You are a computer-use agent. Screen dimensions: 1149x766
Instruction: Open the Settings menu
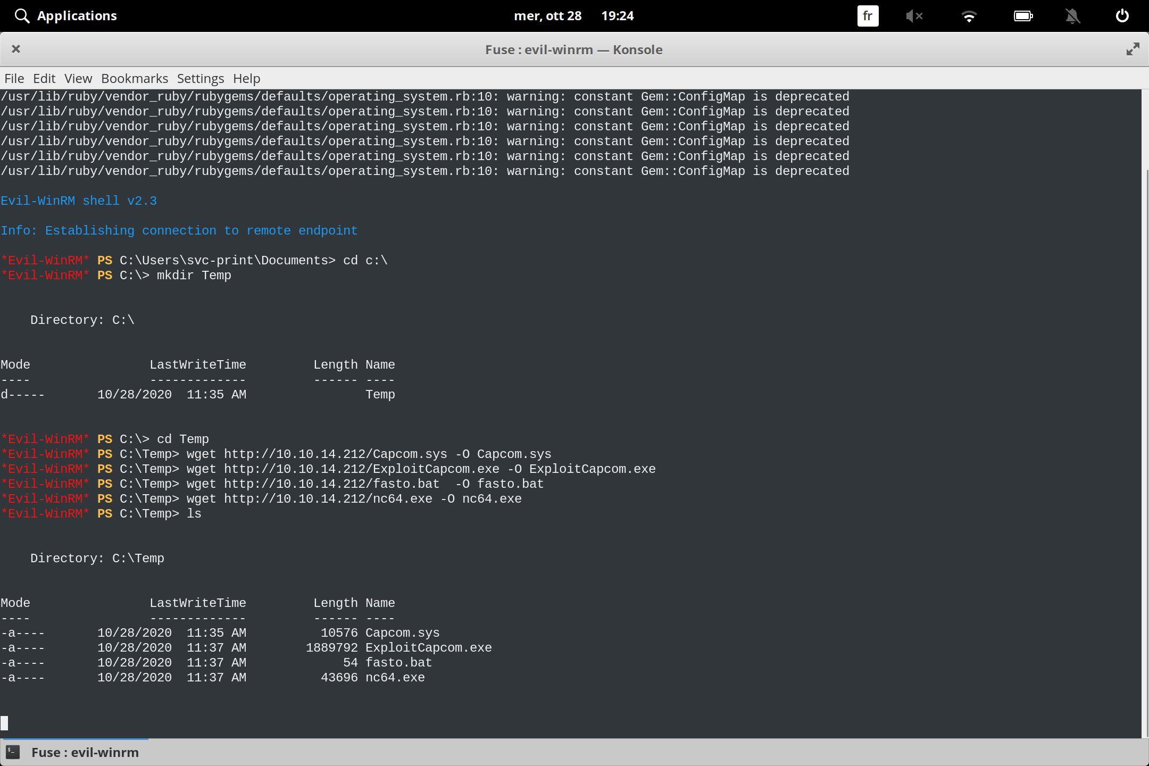point(200,78)
